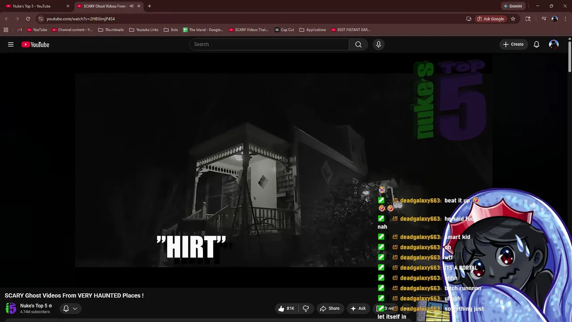
Task: Click the tab search icon in toolbar
Action: [x=528, y=19]
